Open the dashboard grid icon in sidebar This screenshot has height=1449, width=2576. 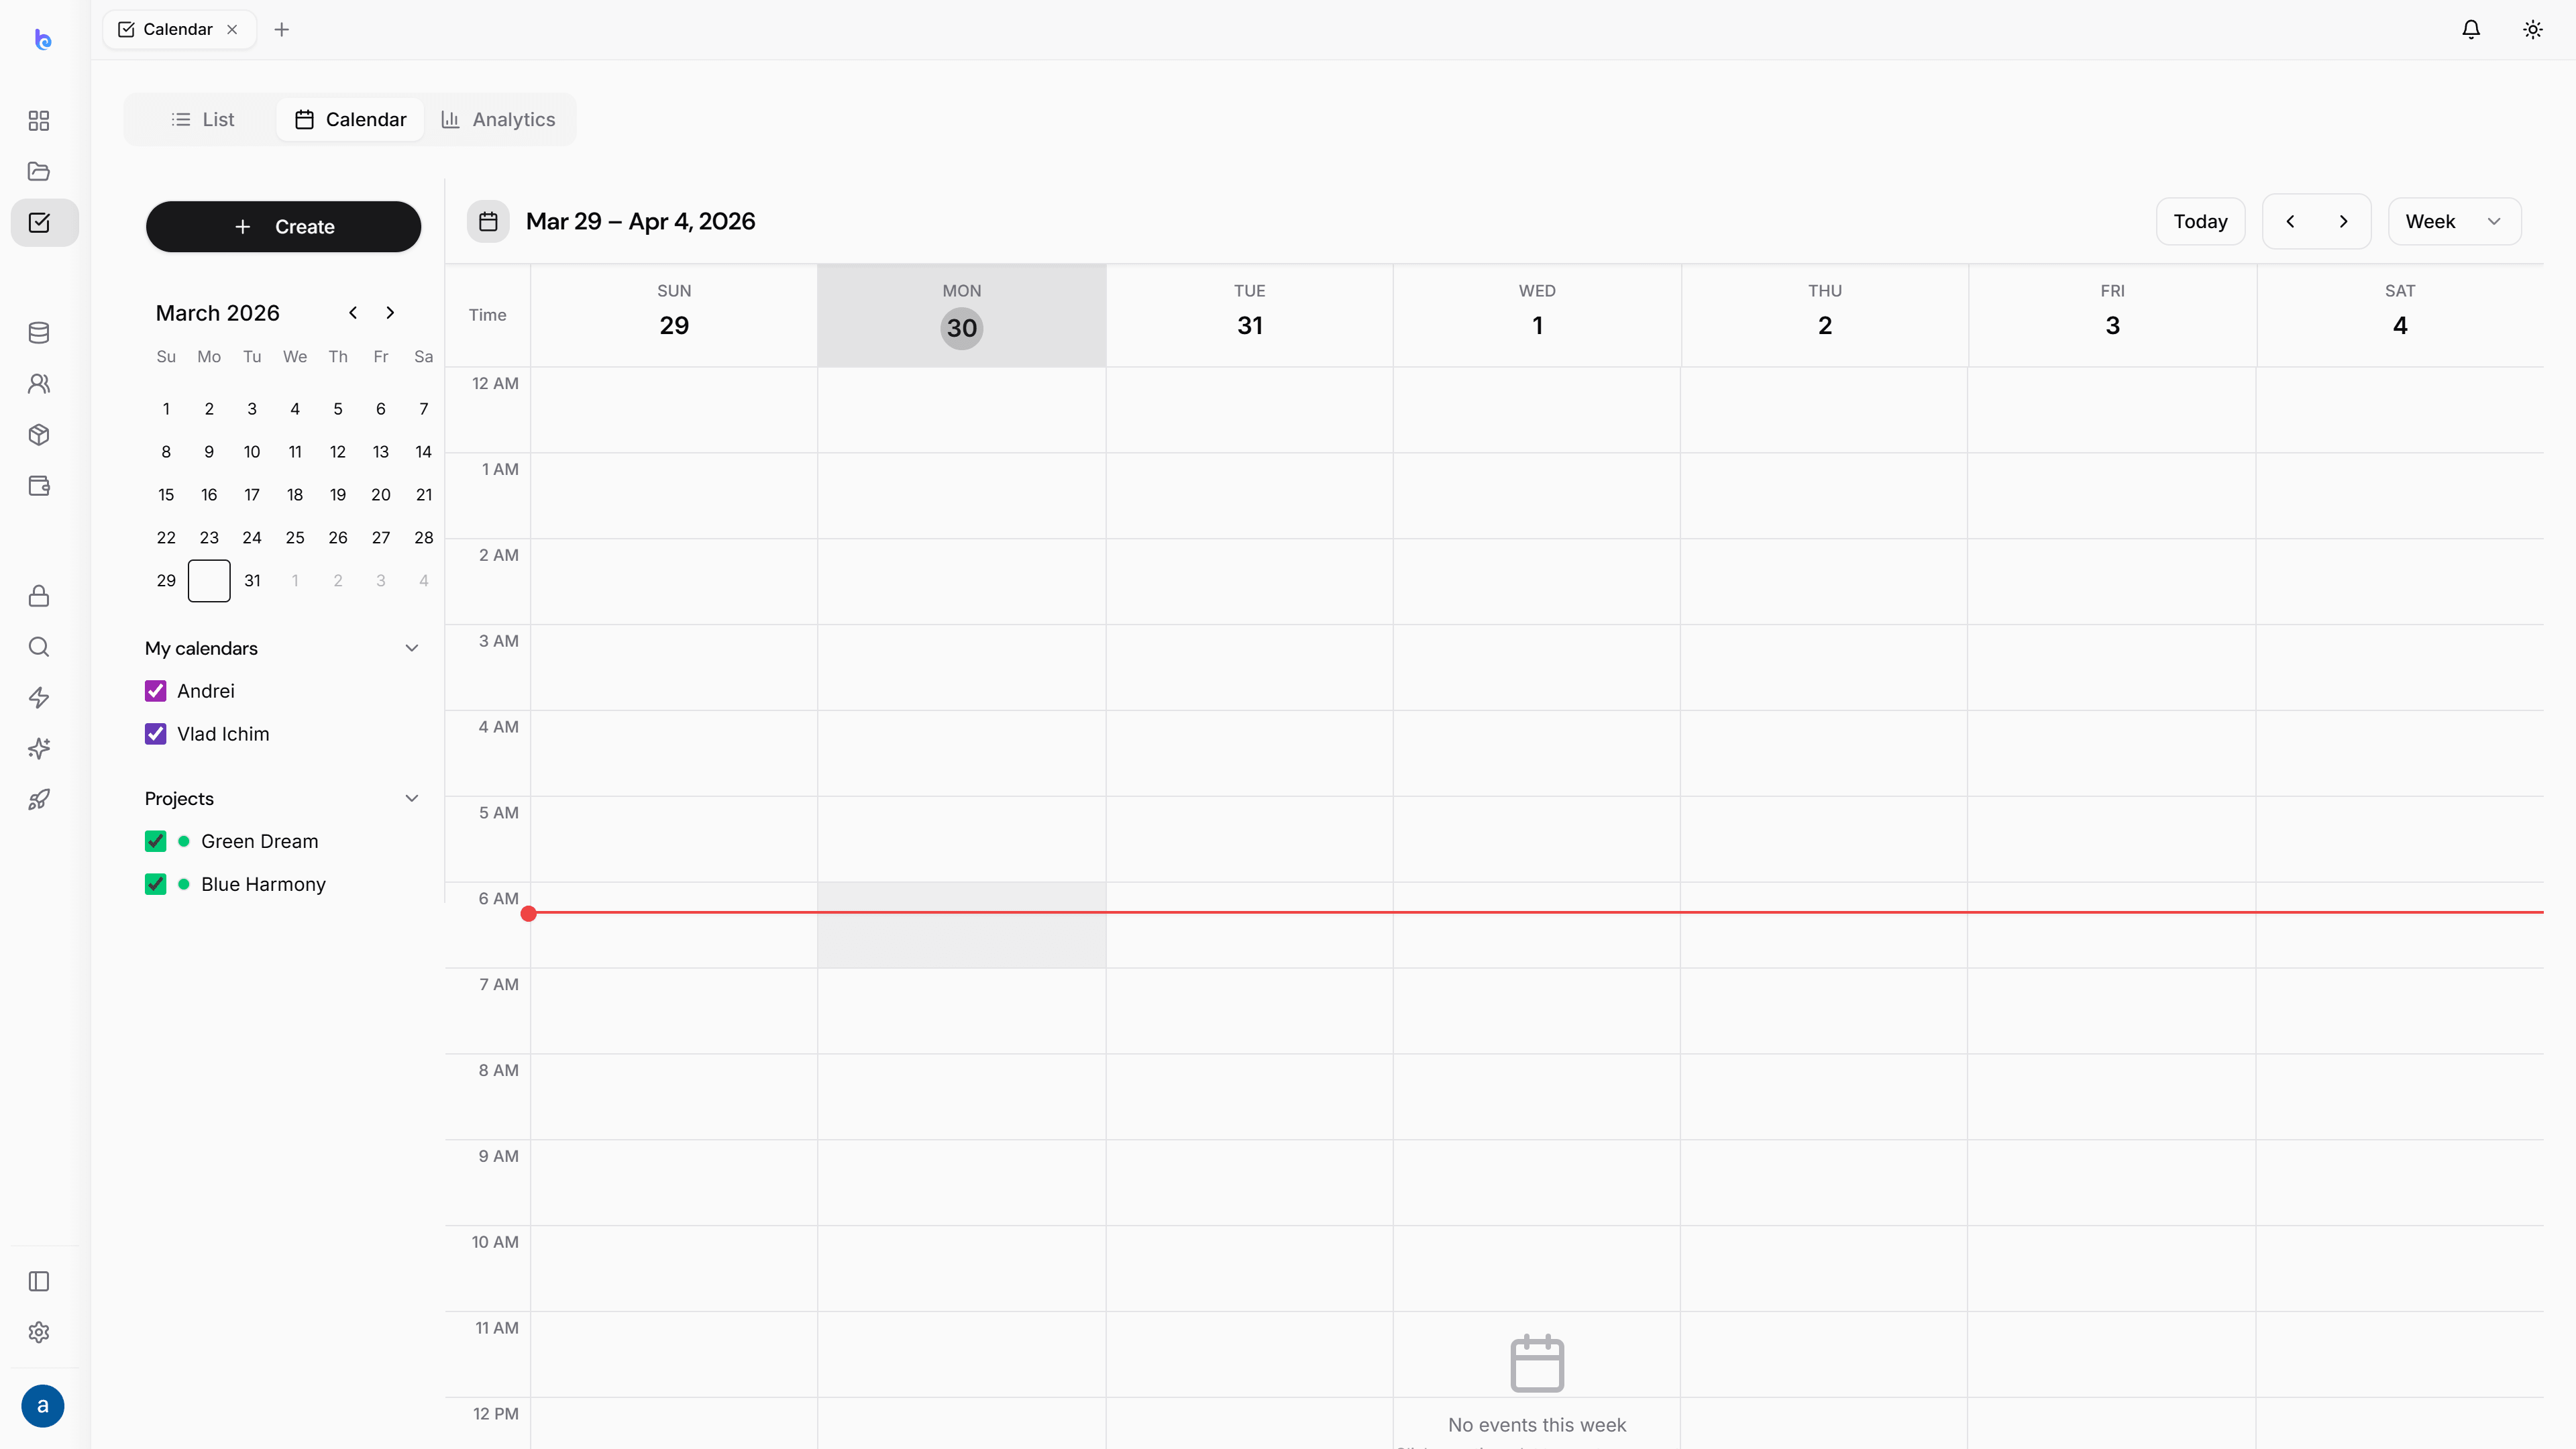click(39, 121)
